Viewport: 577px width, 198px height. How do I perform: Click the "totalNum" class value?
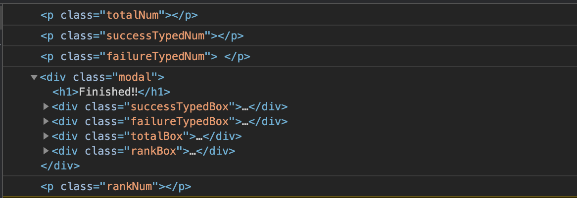tap(135, 15)
